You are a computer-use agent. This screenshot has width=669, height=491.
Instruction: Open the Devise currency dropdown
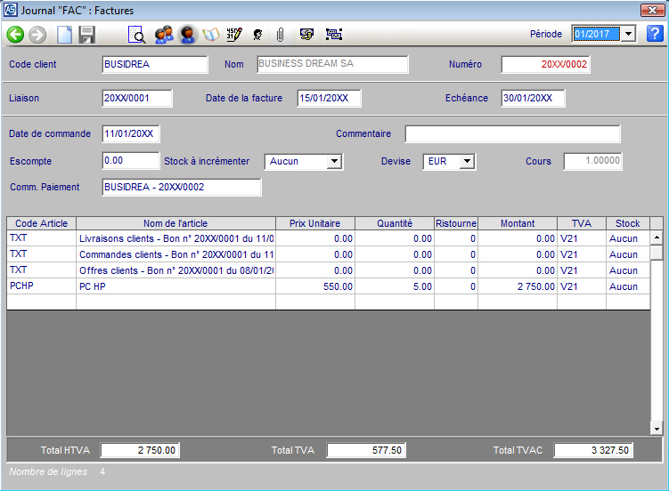pyautogui.click(x=467, y=162)
